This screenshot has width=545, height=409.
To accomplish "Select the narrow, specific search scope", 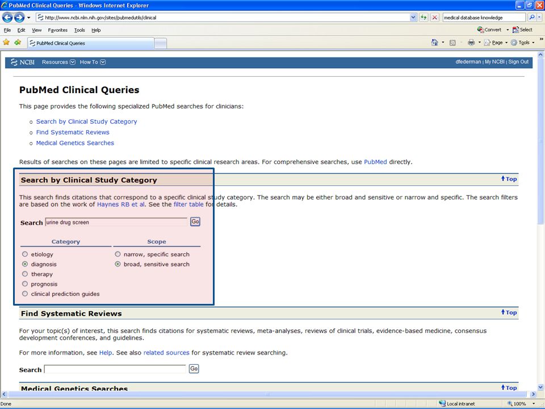I will point(118,254).
